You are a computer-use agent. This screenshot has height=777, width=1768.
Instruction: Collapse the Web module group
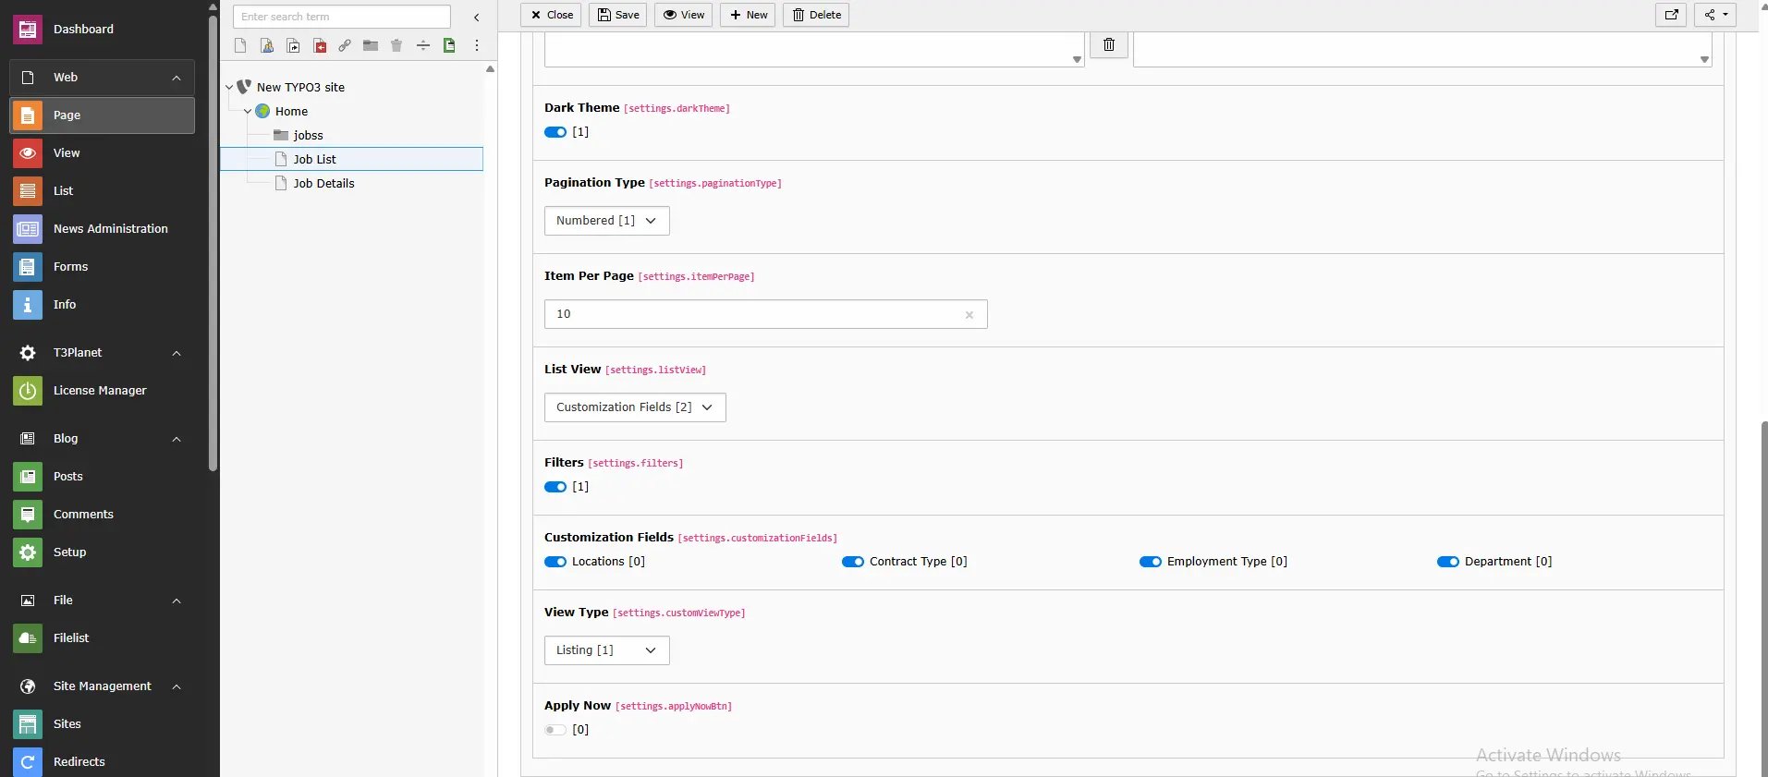(x=177, y=78)
